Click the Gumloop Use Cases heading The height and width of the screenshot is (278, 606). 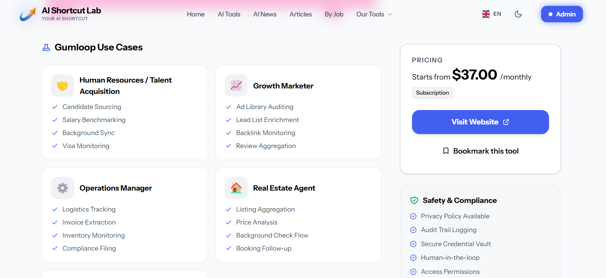click(x=99, y=47)
